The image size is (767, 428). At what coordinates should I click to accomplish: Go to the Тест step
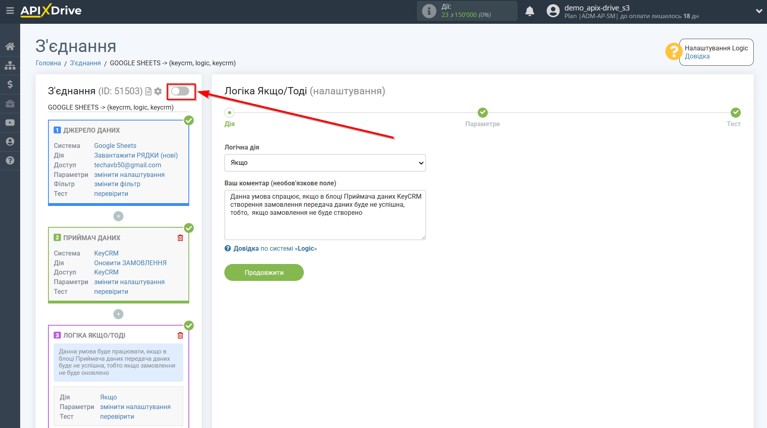(736, 113)
